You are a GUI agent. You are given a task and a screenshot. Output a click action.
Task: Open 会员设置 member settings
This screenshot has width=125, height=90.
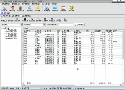pyautogui.click(x=32, y=20)
